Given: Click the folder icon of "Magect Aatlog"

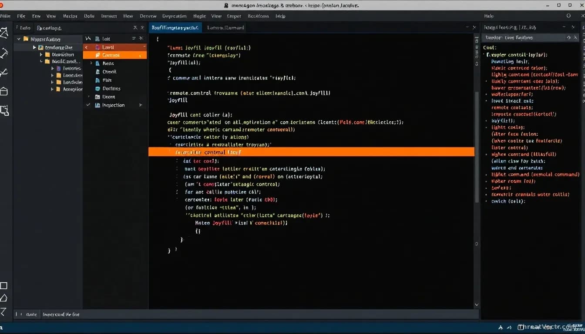Looking at the screenshot, I should tap(26, 39).
